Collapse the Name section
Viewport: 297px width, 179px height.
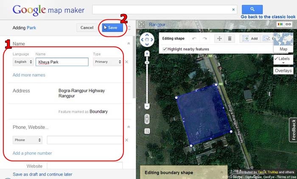point(129,44)
